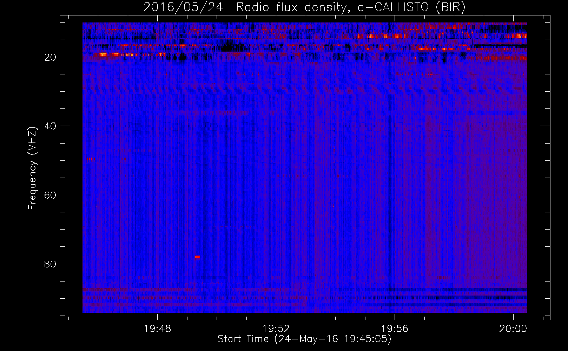This screenshot has width=568, height=351.
Task: Click the 40 MHz frequency tick label
Action: [50, 126]
